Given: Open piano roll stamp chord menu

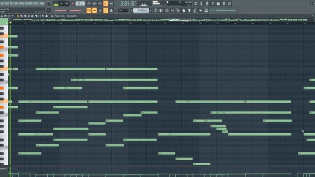Looking at the screenshot, I should click(9, 16).
